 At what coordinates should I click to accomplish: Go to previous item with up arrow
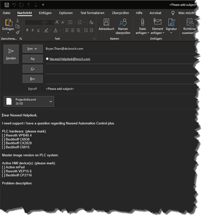(29, 5)
